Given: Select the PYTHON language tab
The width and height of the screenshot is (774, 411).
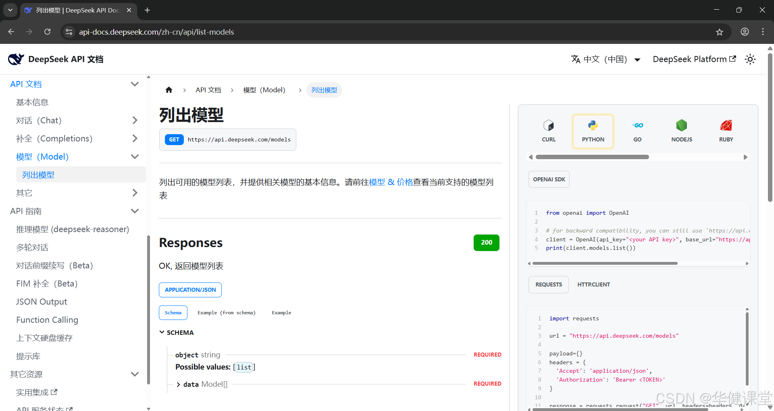Looking at the screenshot, I should (x=593, y=131).
